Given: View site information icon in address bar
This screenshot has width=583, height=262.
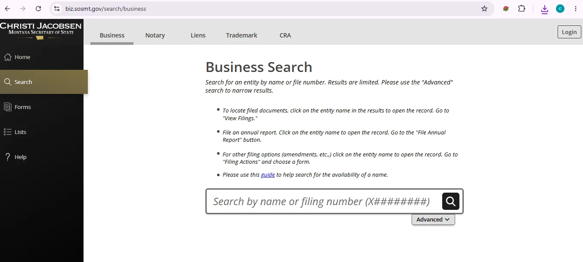Looking at the screenshot, I should click(x=57, y=9).
